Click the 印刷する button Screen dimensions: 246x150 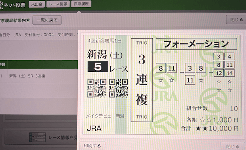coord(92,146)
